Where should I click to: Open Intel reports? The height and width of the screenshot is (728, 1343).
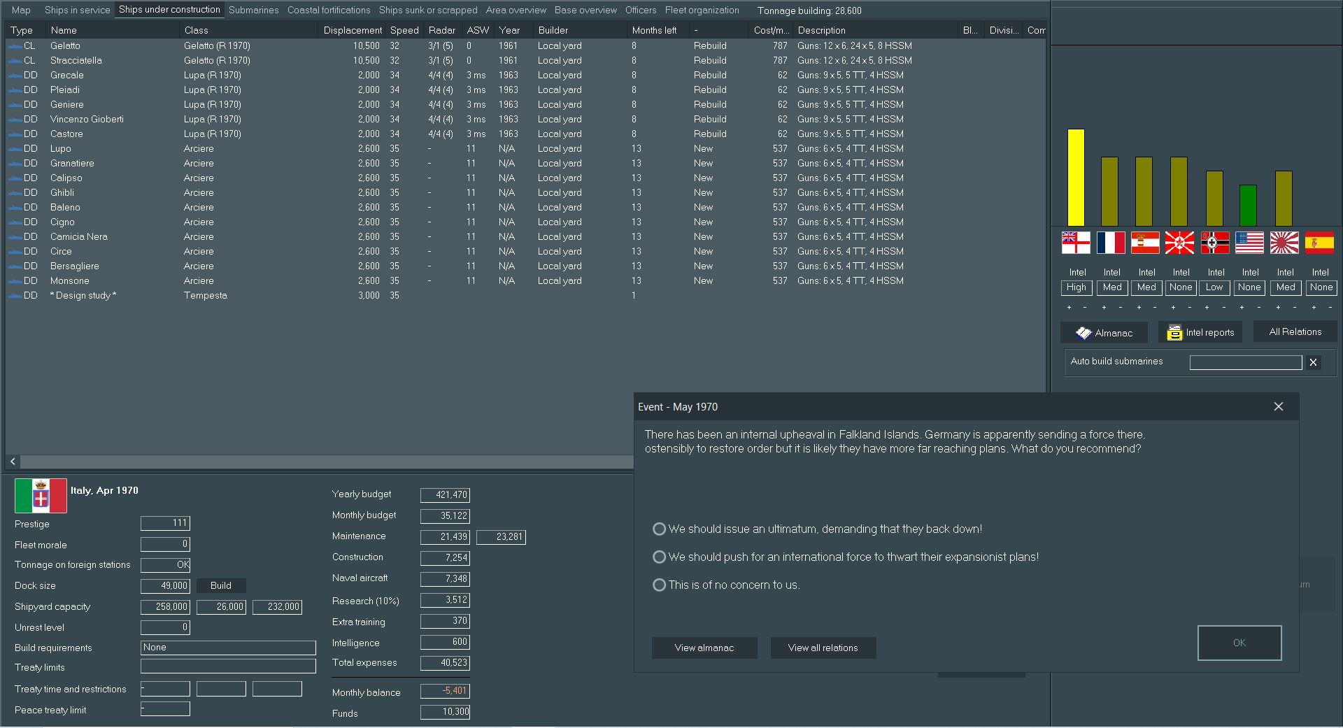(1200, 333)
